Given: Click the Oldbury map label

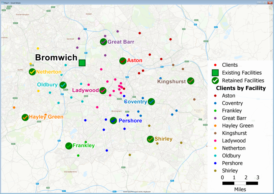Looking at the screenshot, I should point(47,84).
